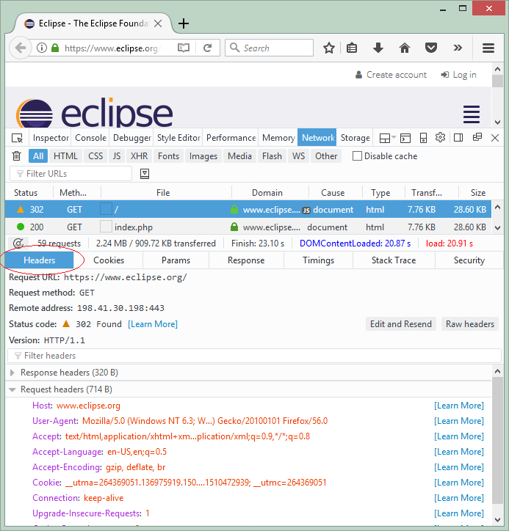Open the Storage panel

click(x=355, y=138)
